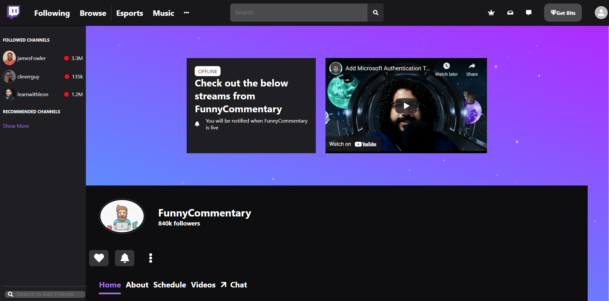Click the Search to Add Friends field

(45, 294)
